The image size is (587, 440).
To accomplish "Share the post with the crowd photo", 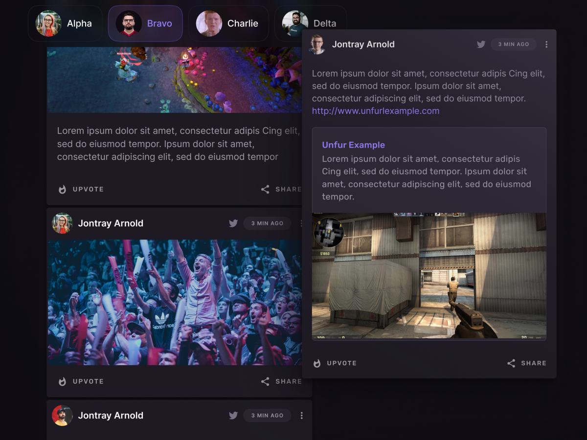I will [266, 381].
